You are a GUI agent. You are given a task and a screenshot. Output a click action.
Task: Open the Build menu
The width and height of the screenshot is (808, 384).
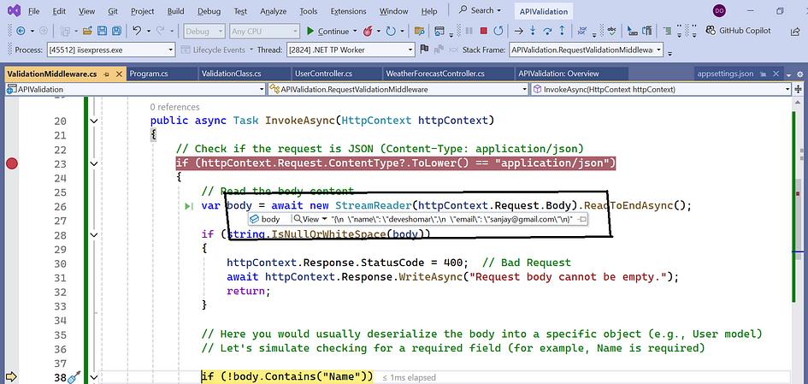click(176, 11)
